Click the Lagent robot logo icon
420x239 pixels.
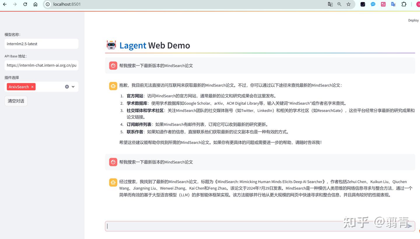(x=111, y=45)
